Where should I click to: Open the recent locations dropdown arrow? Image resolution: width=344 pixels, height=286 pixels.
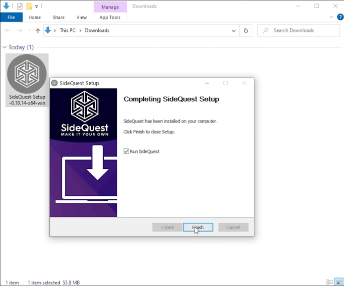29,30
